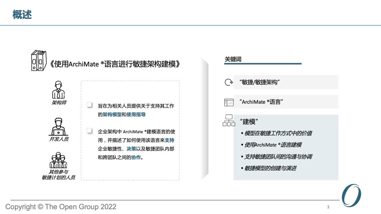Click the “ArchiMate ®语言” keyword box
Image resolution: width=381 pixels, height=214 pixels.
(286, 102)
